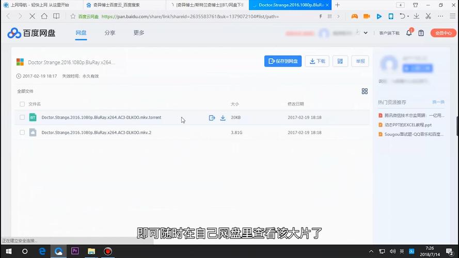Viewport: 459px width, 258px height.
Task: Open the 更多 navigation menu
Action: [139, 33]
